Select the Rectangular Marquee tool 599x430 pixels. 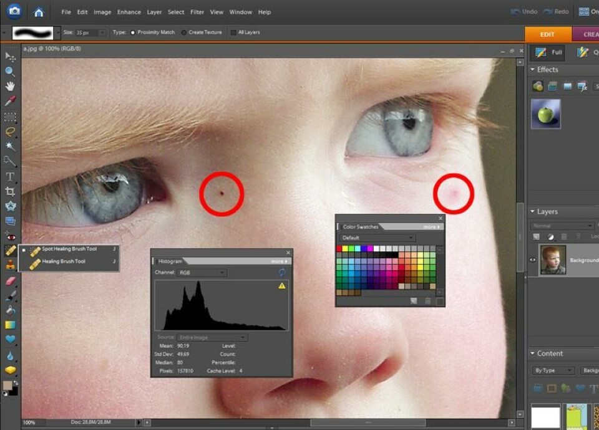[11, 117]
